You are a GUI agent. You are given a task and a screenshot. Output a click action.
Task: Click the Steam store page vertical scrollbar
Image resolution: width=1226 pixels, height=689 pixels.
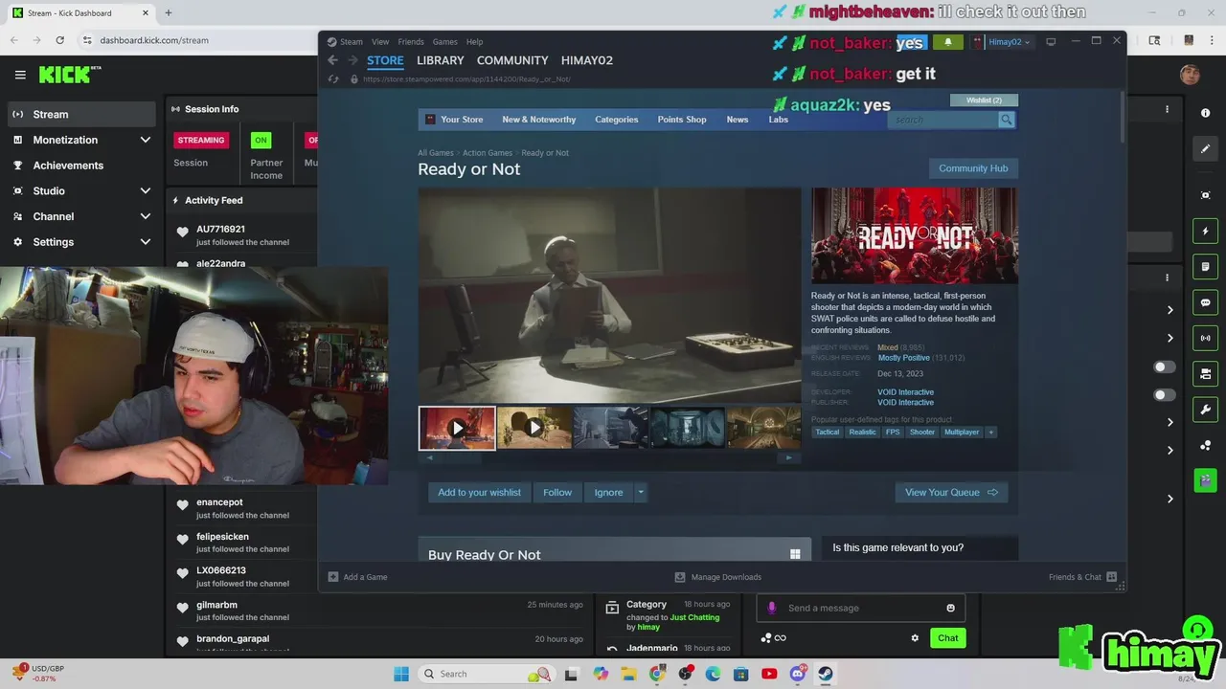click(x=1121, y=115)
